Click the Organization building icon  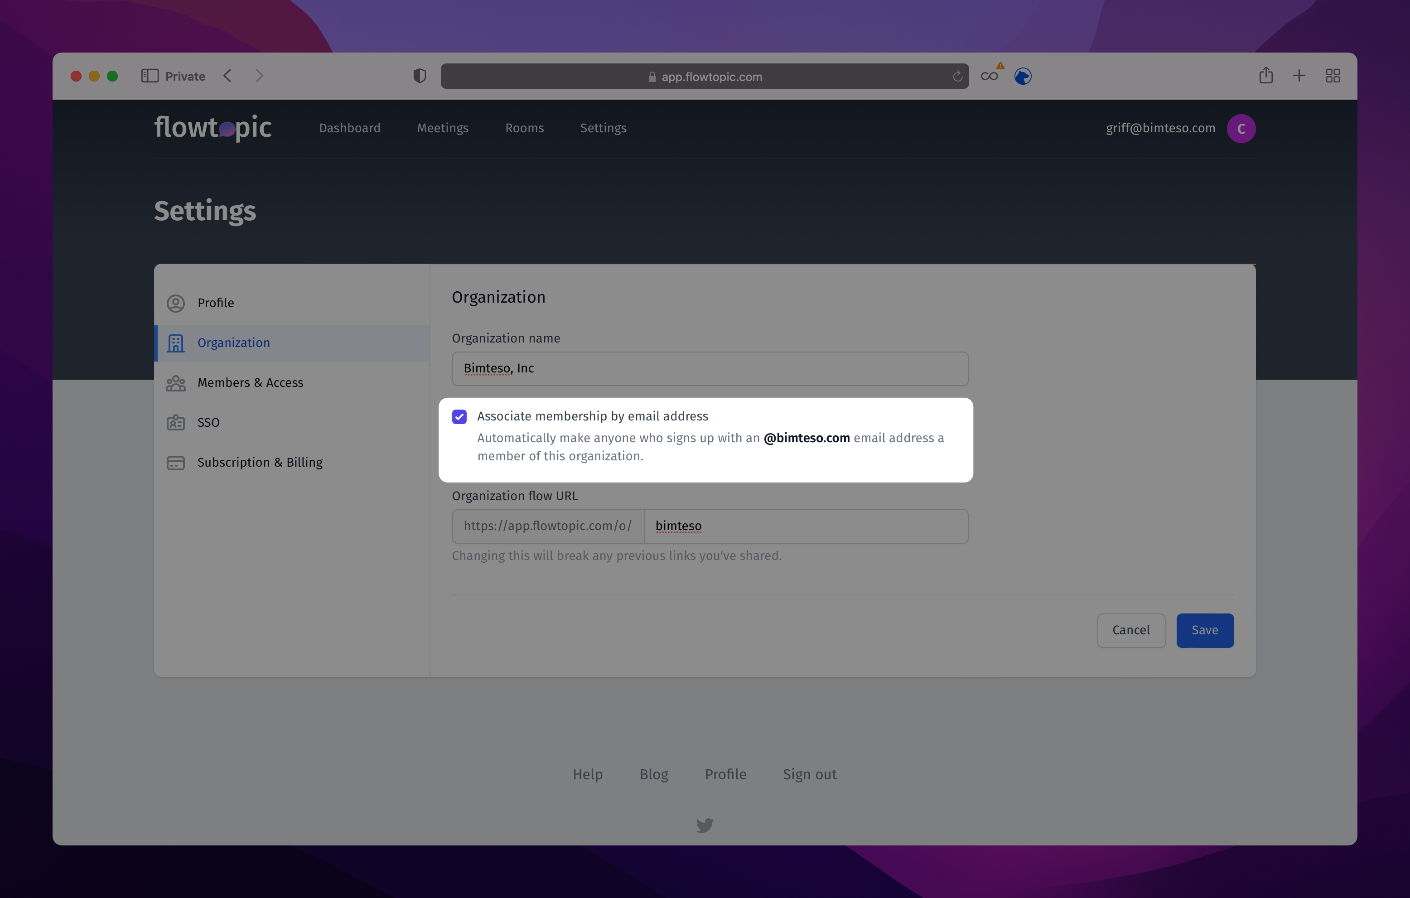[176, 343]
